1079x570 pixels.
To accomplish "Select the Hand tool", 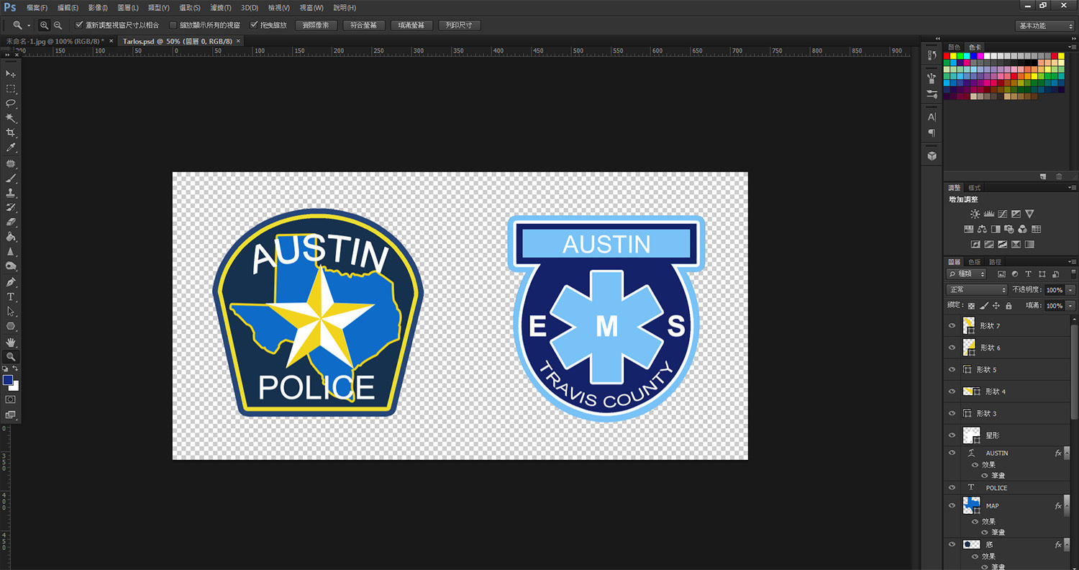I will [x=11, y=342].
